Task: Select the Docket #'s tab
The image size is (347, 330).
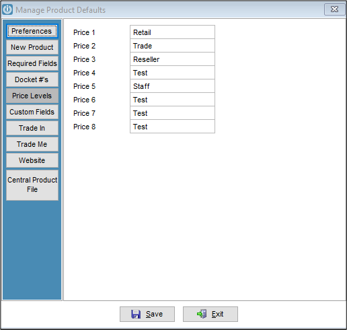Action: click(x=32, y=79)
